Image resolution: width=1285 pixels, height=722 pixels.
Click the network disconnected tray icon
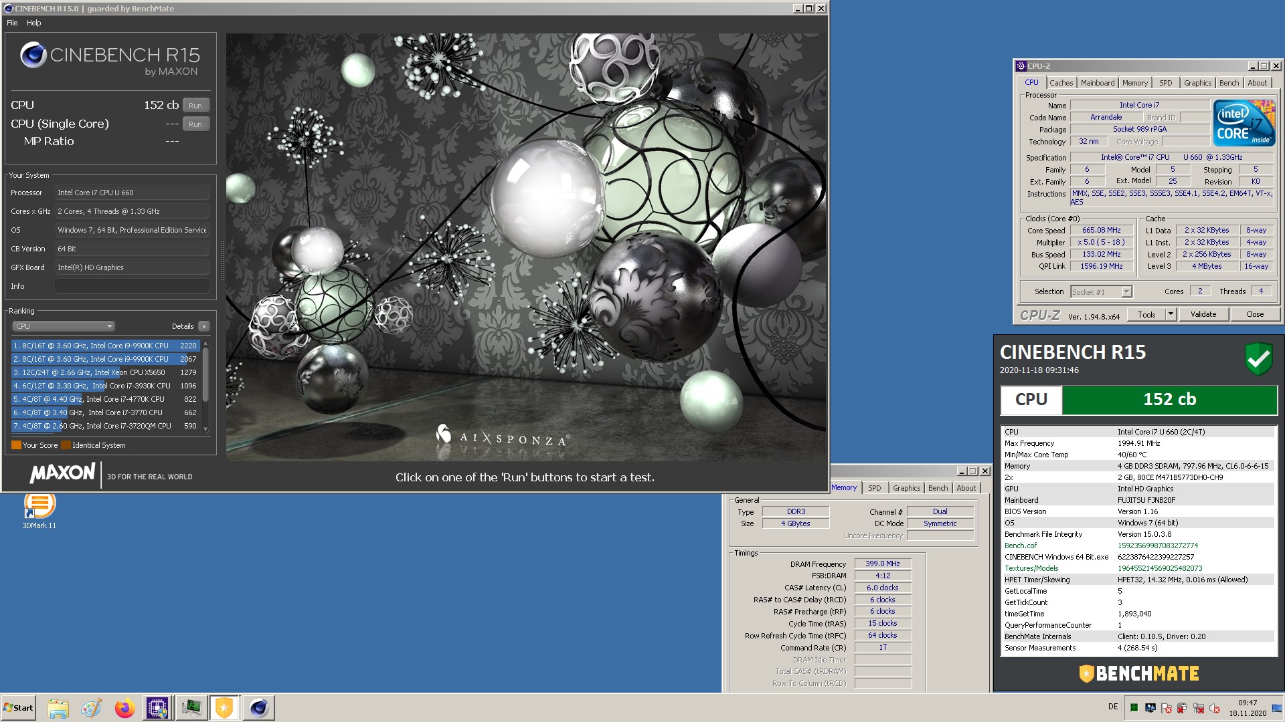(1199, 708)
